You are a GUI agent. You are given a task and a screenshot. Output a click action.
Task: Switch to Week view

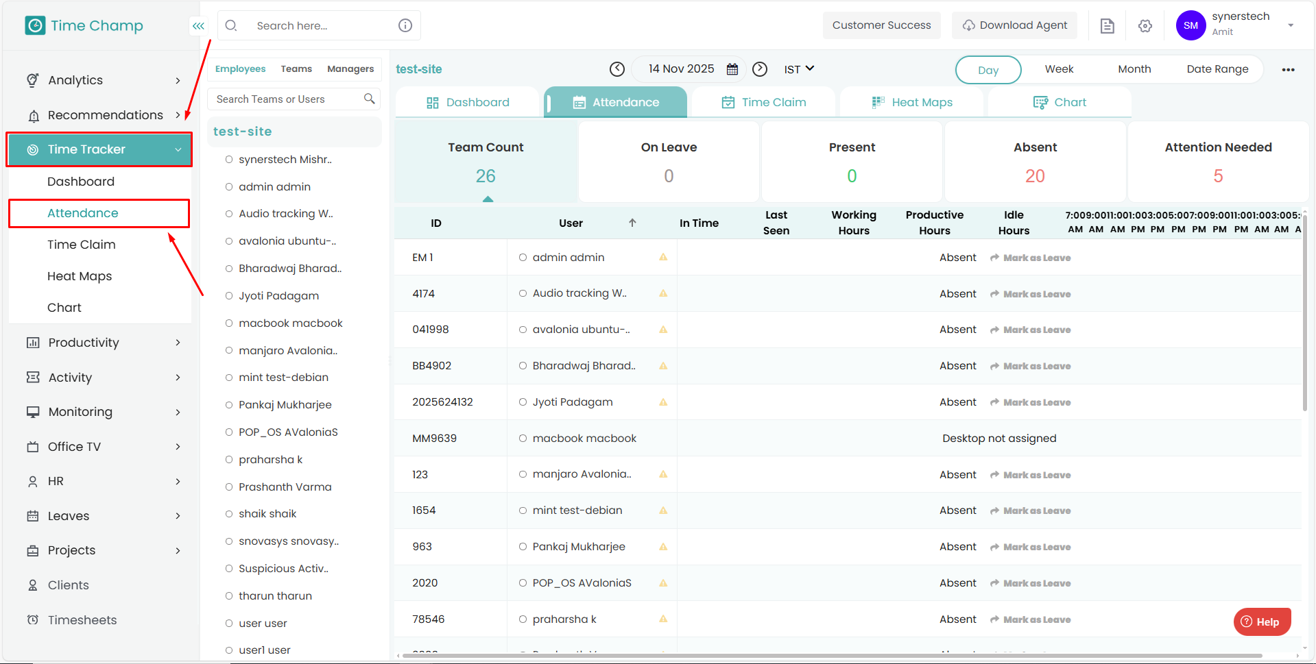(x=1059, y=69)
